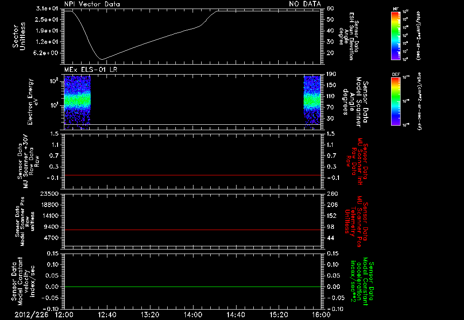
Task: Click the '1.2e+01' sector tick value
Action: tap(47, 42)
